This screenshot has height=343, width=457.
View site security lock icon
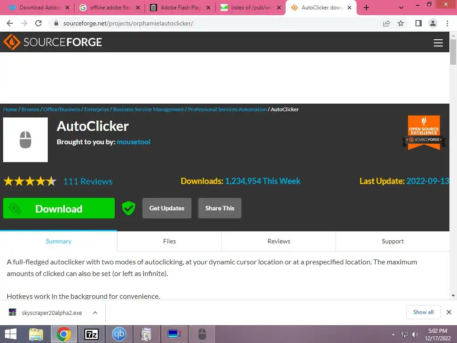pyautogui.click(x=56, y=23)
